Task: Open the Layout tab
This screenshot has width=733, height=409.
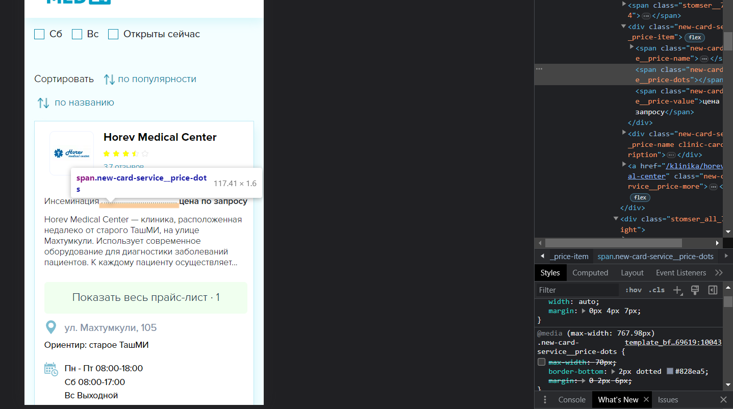Action: [632, 273]
